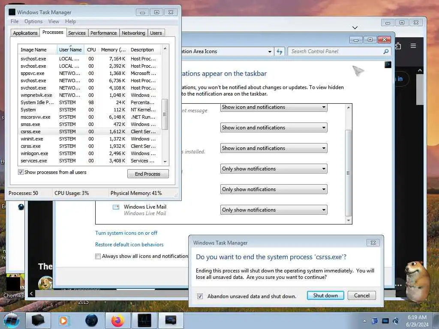
Task: Select the mscorsvw.exe process row
Action: pyautogui.click(x=89, y=117)
